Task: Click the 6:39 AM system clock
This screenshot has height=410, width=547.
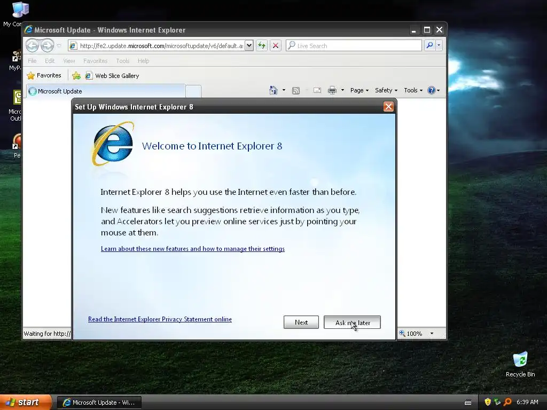Action: tap(527, 402)
